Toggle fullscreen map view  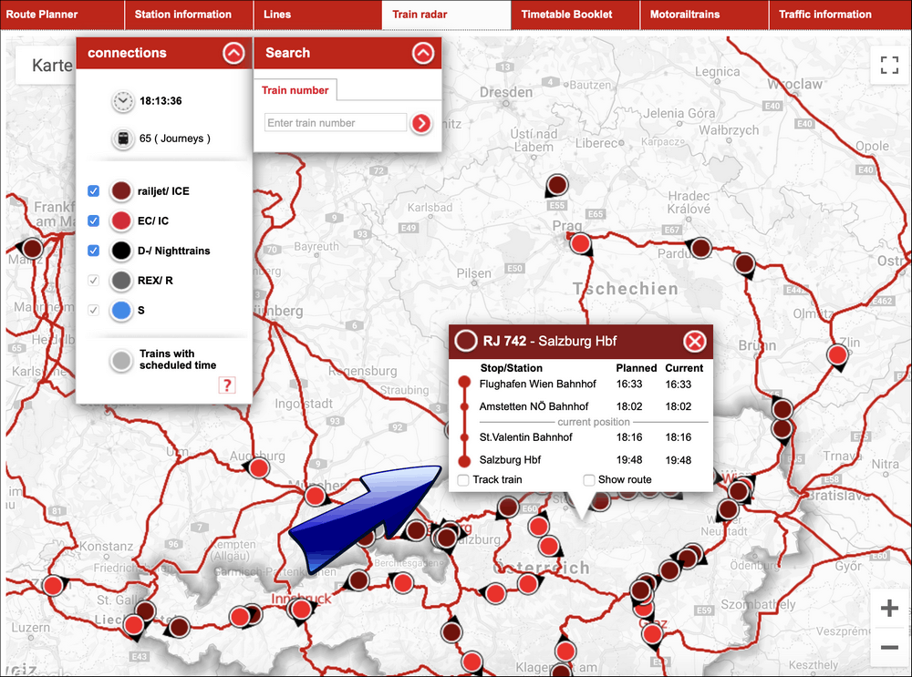[889, 65]
